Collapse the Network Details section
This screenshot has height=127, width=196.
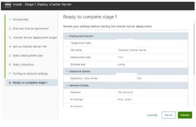[x=67, y=86]
